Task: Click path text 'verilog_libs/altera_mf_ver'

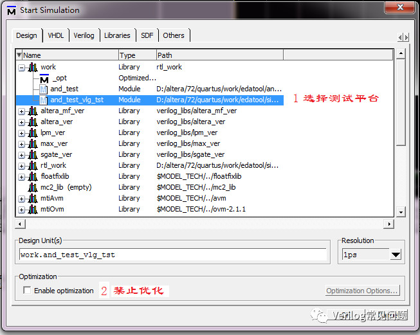Action: coord(197,111)
